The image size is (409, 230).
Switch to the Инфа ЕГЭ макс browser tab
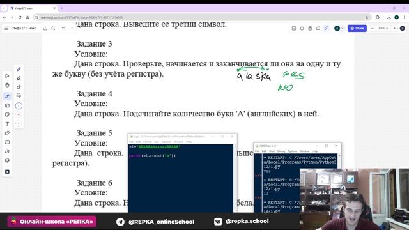pos(33,8)
